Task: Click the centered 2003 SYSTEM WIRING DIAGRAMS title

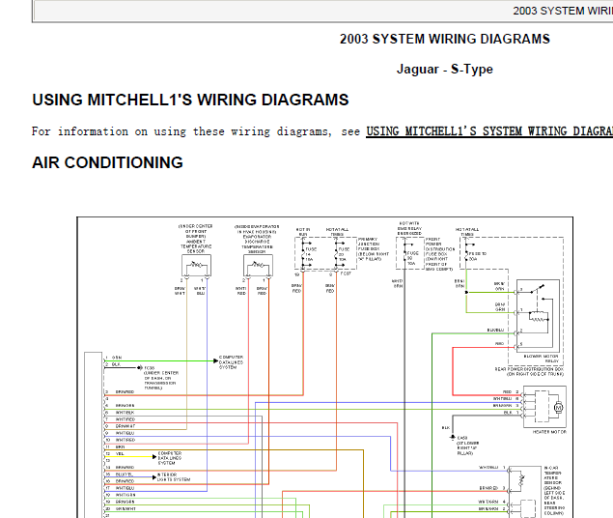Action: (444, 39)
